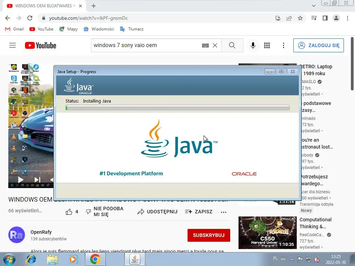
Task: Open muted volume tray icon
Action: (317, 260)
